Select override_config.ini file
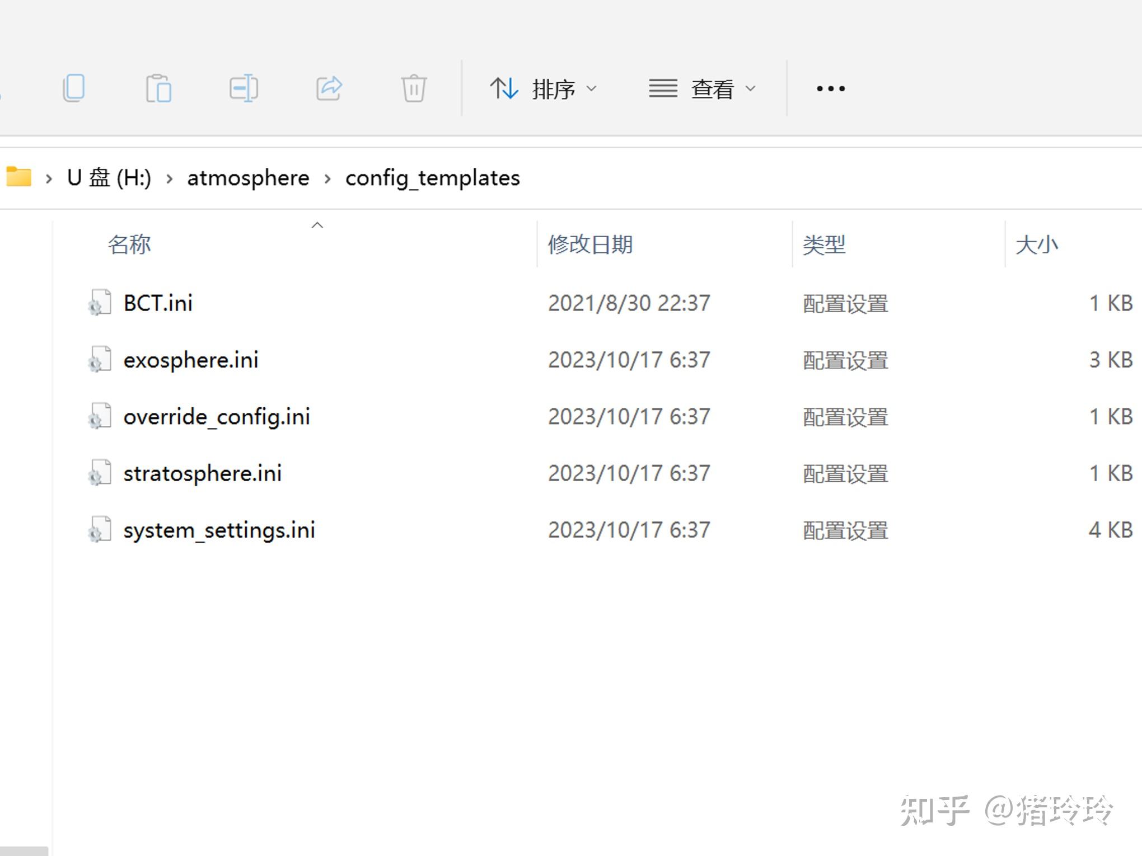Screen dimensions: 1142x856 coord(217,417)
